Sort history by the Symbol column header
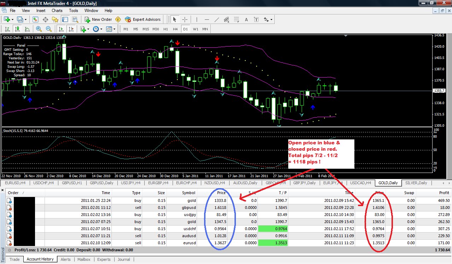452x264 pixels. (x=181, y=193)
